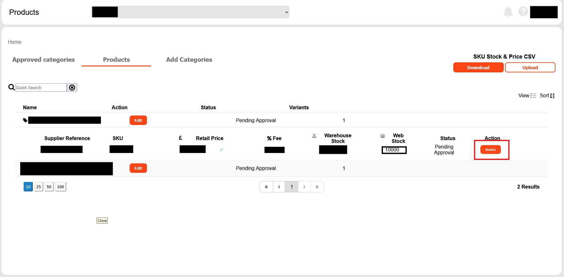
Task: Delete the pending approval variant
Action: [x=491, y=150]
